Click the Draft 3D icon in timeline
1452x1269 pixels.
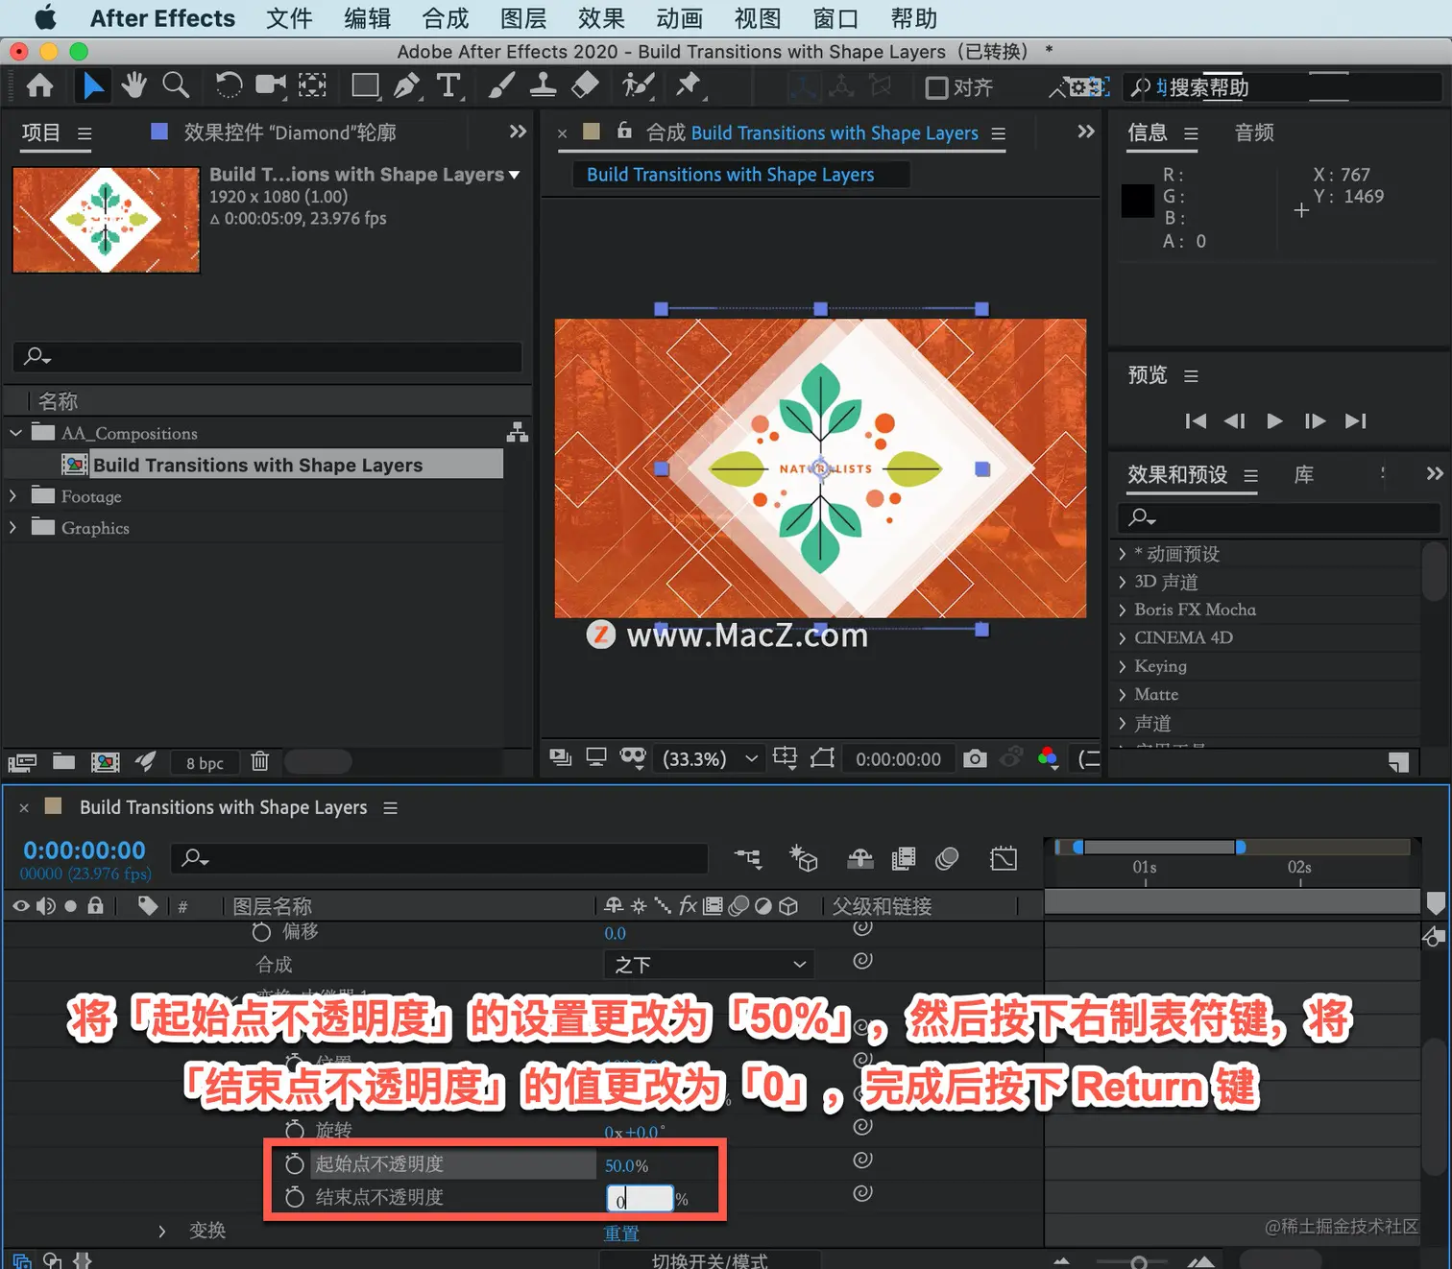pyautogui.click(x=803, y=858)
